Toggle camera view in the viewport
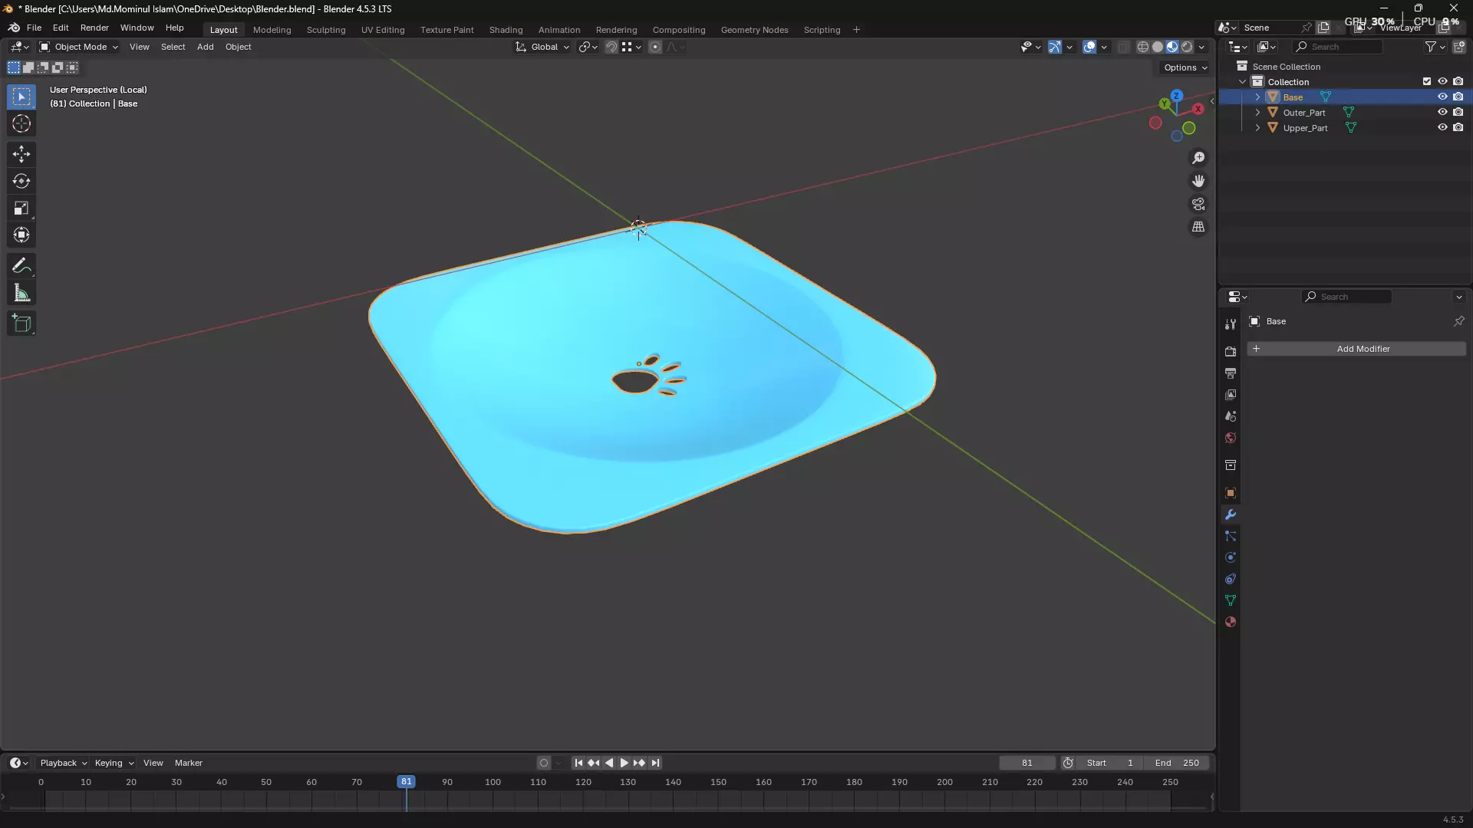This screenshot has height=828, width=1473. tap(1198, 204)
